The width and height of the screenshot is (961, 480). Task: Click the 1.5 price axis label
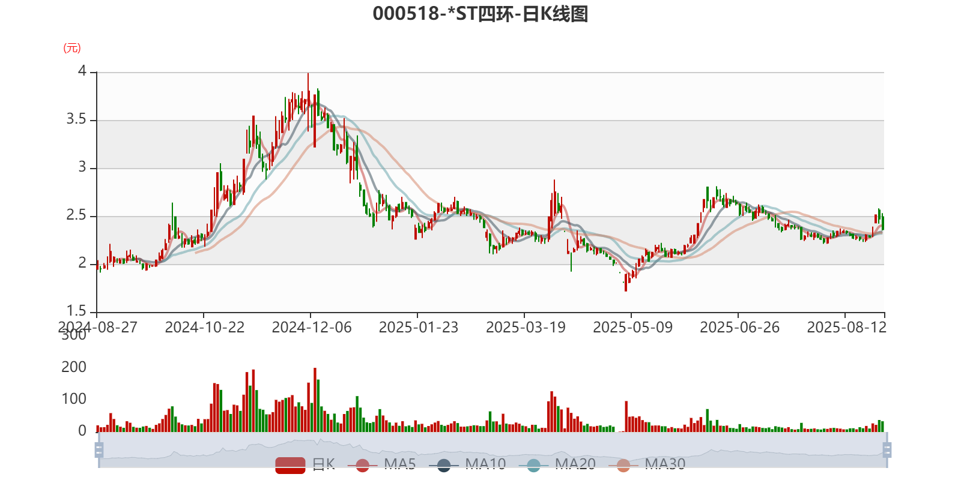click(76, 311)
